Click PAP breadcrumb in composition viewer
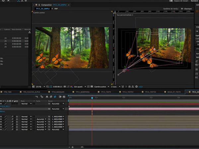Viewport: 199px width, 149px height. click(56, 9)
